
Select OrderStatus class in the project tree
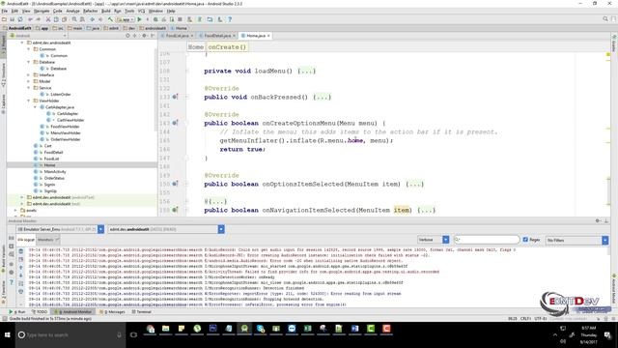point(54,178)
